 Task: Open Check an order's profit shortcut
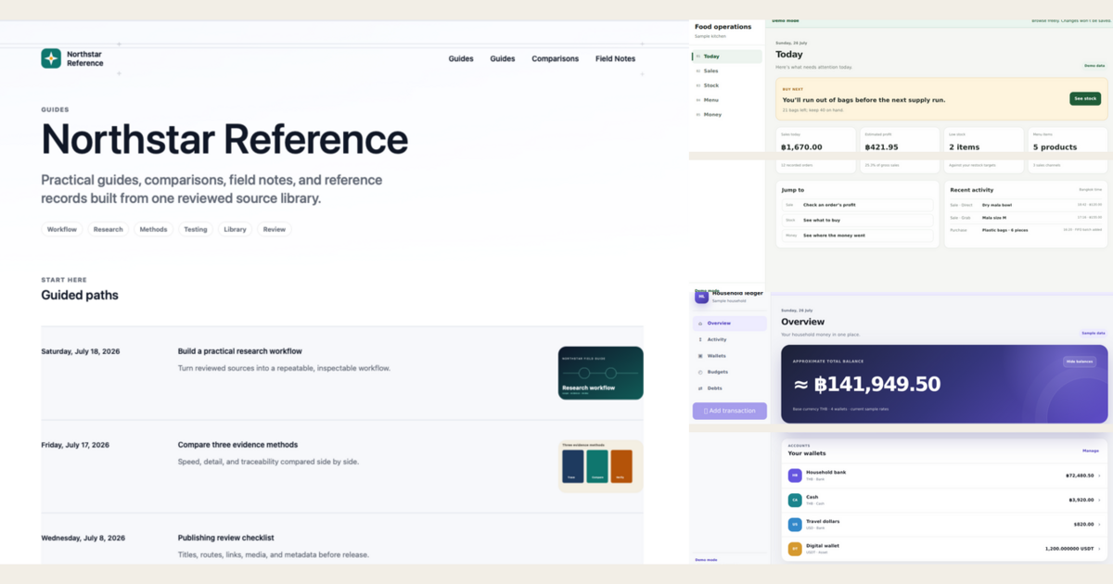858,205
